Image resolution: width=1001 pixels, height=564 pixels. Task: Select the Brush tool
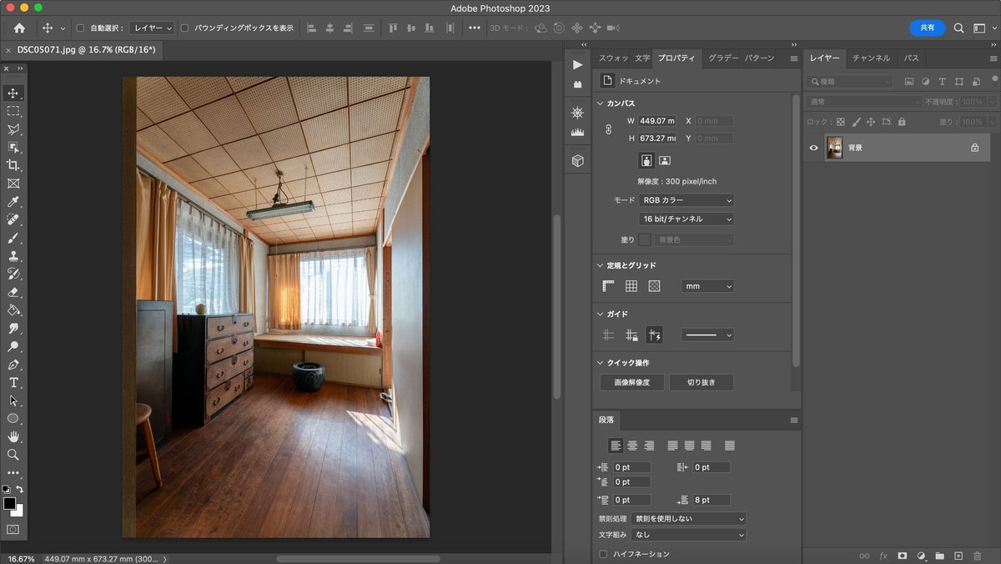pos(13,238)
